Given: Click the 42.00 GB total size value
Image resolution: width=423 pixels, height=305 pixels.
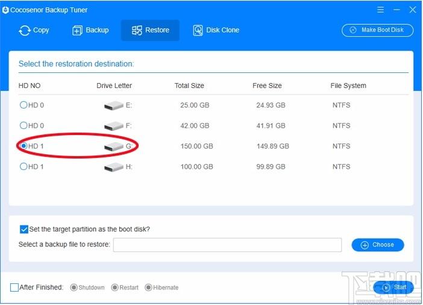Looking at the screenshot, I should point(195,126).
